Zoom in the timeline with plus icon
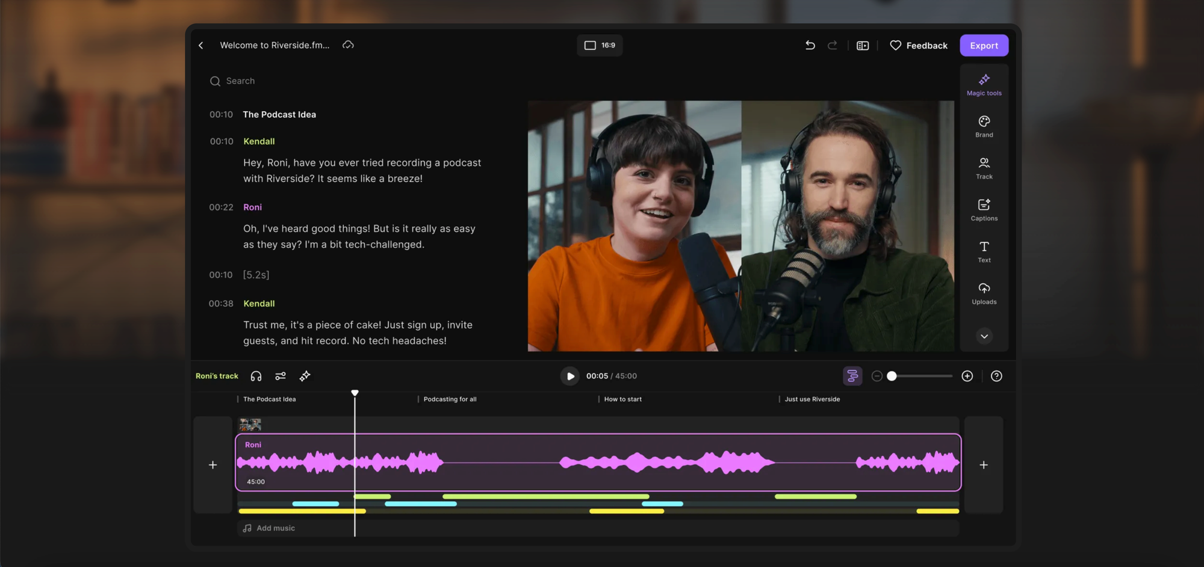This screenshot has width=1204, height=567. (x=967, y=376)
